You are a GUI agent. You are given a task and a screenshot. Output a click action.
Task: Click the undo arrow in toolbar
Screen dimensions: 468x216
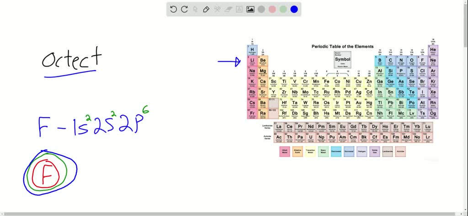174,9
